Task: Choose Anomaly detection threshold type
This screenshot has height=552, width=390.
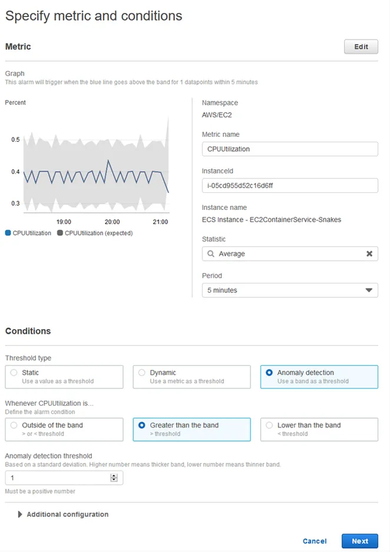Action: 269,373
